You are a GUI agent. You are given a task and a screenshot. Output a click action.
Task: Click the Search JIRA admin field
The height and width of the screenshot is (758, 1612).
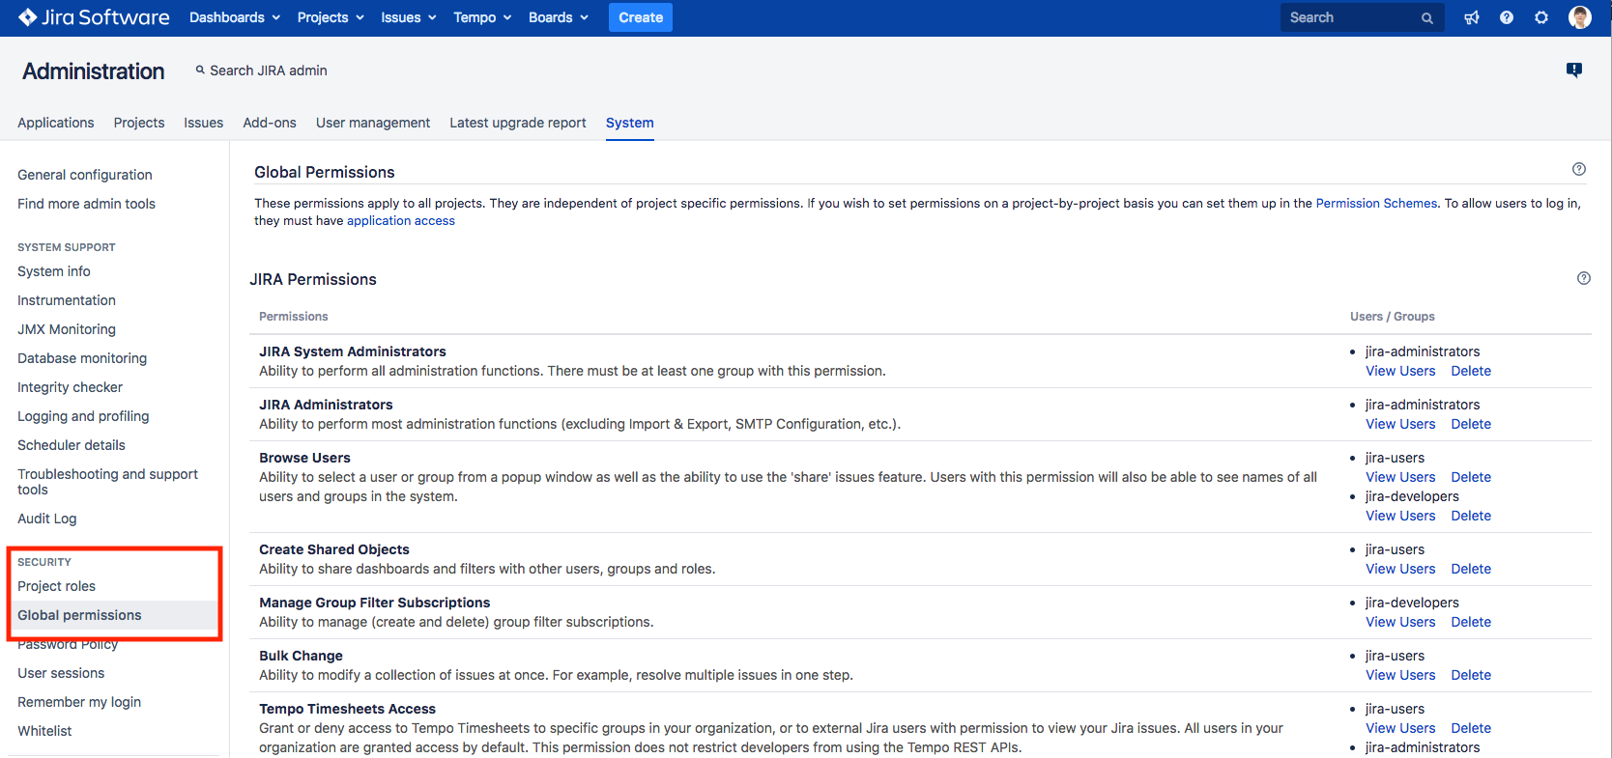(x=268, y=70)
